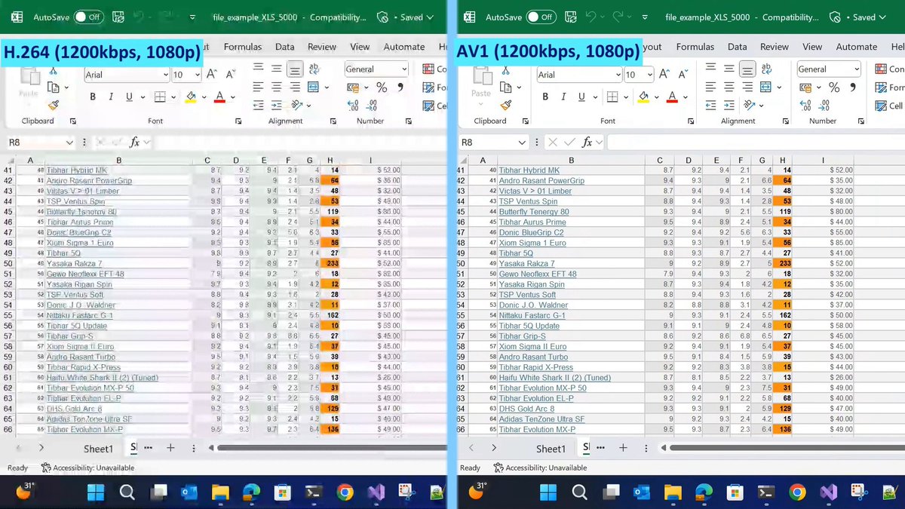
Task: Toggle AutoSave switch in the AV1 window
Action: coord(540,17)
